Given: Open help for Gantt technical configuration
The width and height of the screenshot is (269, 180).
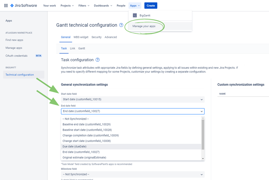Looking at the screenshot, I should (121, 25).
